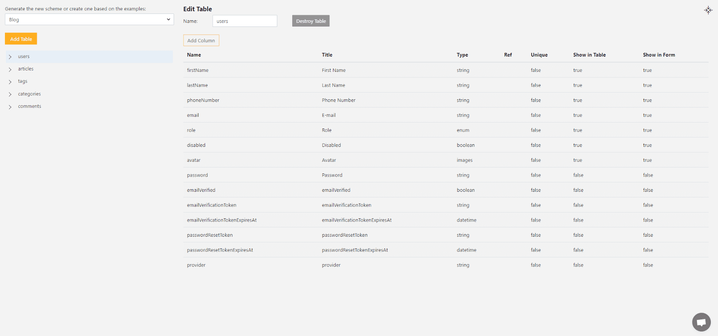Open the Blog example scheme dropdown

(89, 19)
